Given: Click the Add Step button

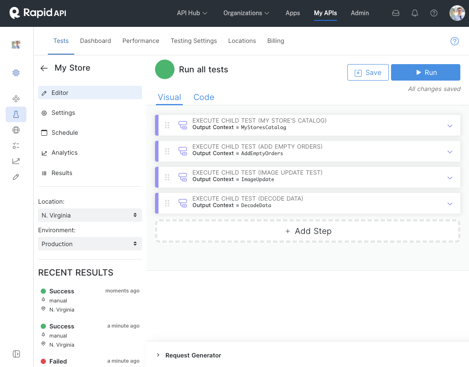Looking at the screenshot, I should point(308,231).
